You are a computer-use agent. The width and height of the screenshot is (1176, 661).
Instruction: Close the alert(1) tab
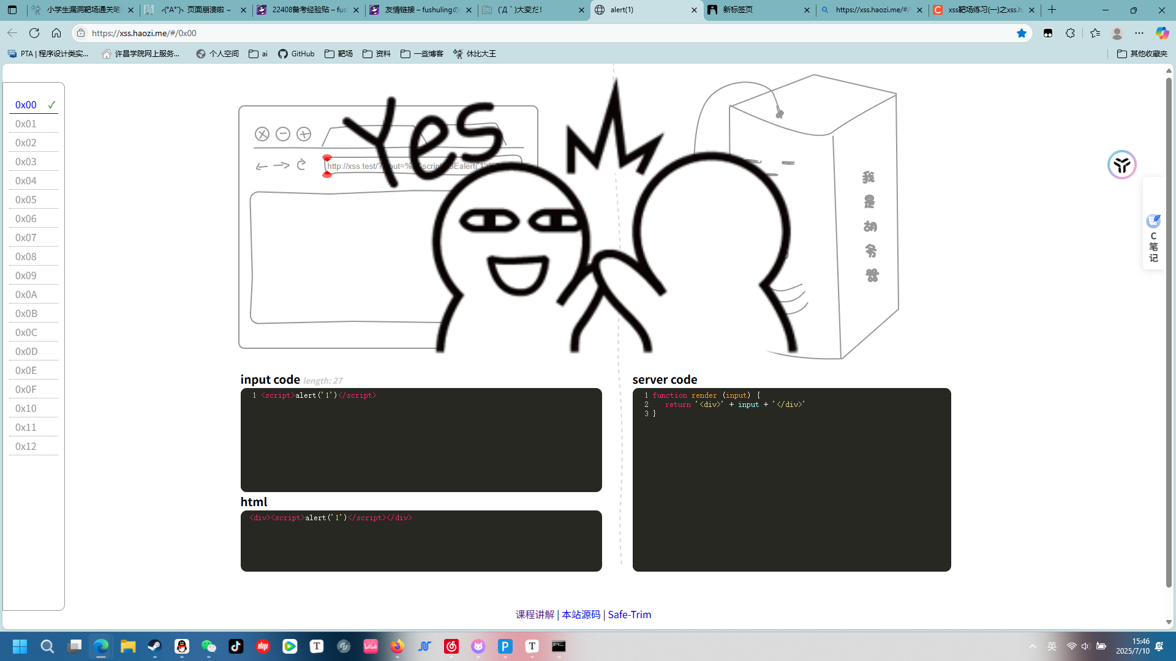(x=694, y=10)
